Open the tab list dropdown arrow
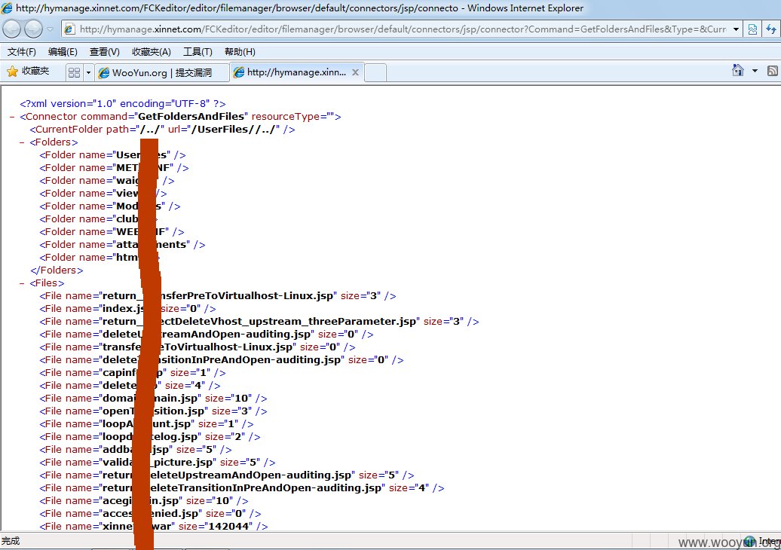The height and width of the screenshot is (550, 781). (x=88, y=72)
